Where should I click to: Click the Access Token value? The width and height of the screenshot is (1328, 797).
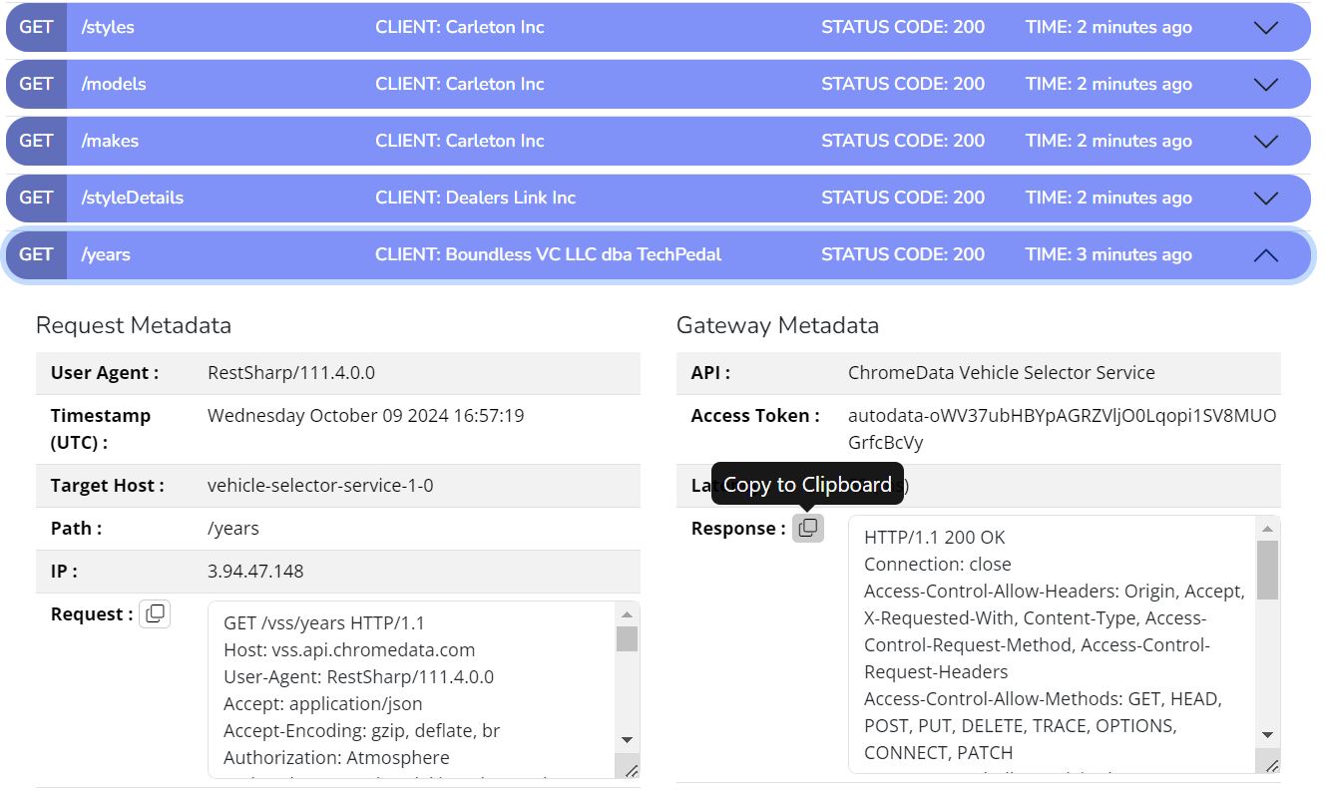pos(1061,428)
